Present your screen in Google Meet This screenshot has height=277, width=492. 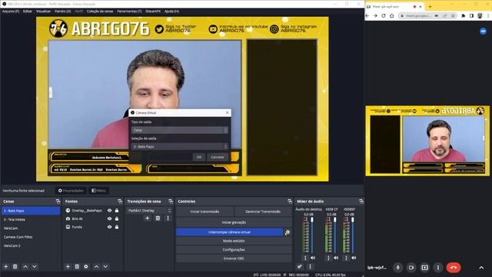424,268
